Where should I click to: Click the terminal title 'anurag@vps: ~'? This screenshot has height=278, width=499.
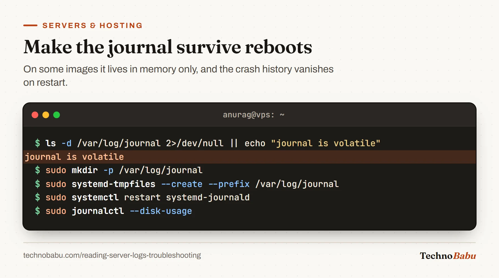point(254,115)
